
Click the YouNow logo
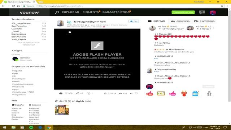(x=29, y=13)
